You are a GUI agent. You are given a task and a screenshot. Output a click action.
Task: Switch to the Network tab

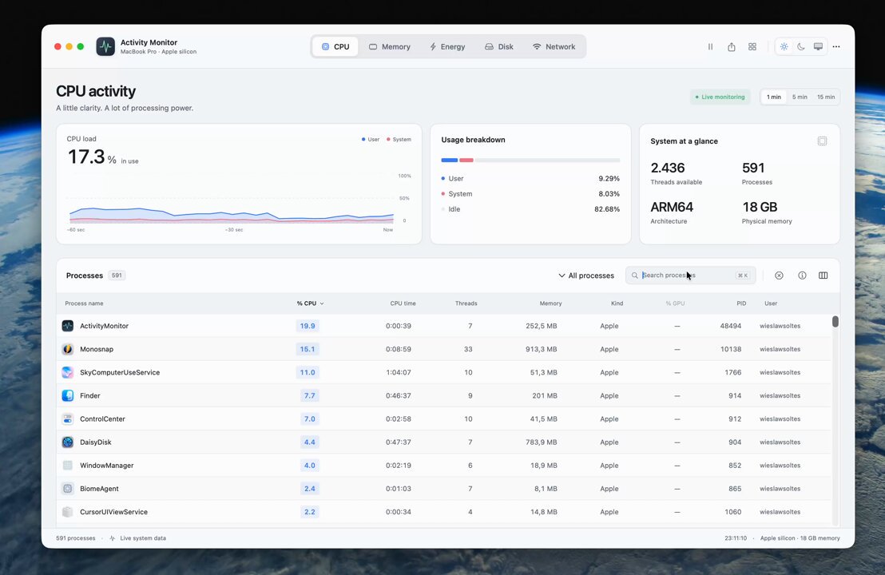click(x=554, y=47)
